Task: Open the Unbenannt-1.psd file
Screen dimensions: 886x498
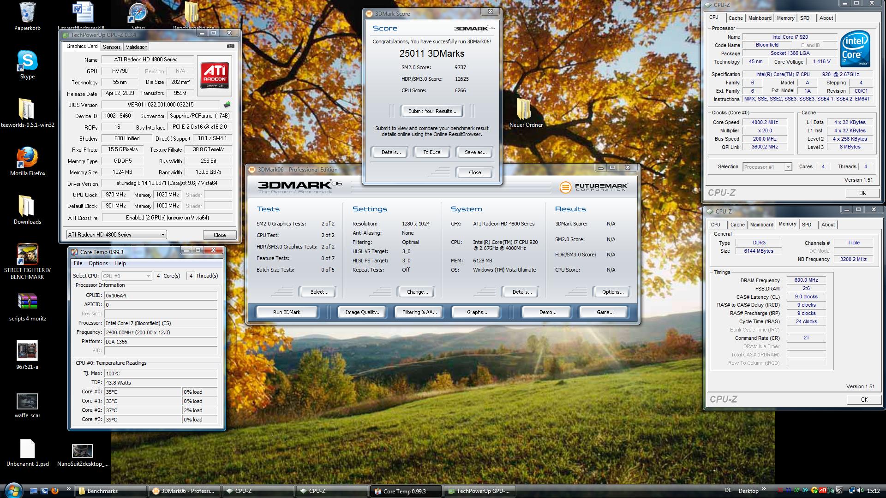Action: click(x=27, y=450)
